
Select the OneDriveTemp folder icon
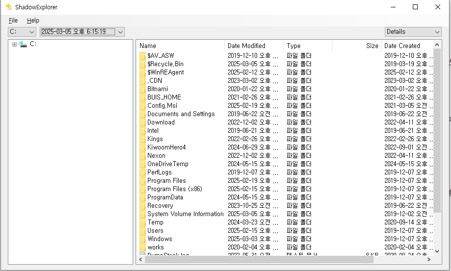point(142,164)
